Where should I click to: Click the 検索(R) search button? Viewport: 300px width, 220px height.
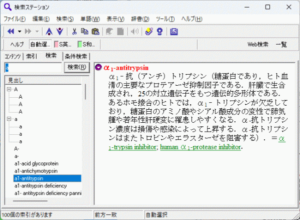[77, 67]
